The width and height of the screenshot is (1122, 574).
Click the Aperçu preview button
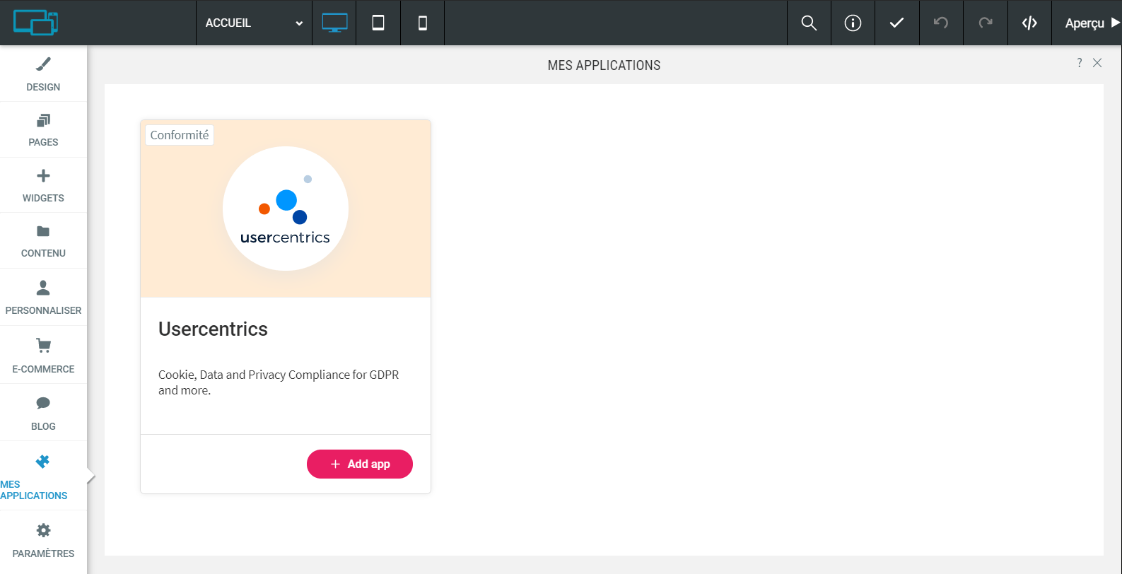pyautogui.click(x=1087, y=23)
